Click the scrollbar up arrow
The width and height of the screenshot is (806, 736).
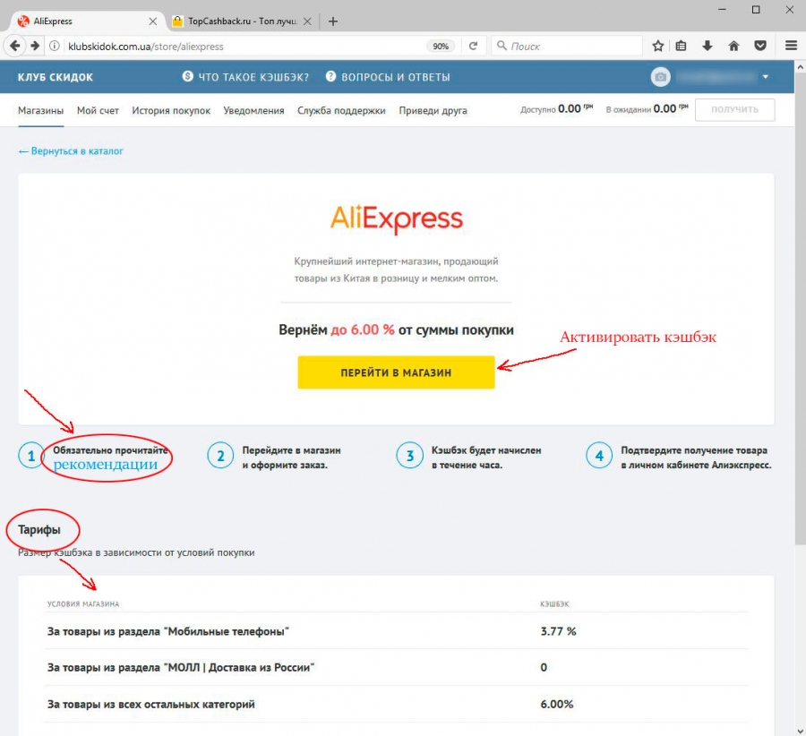coord(801,67)
